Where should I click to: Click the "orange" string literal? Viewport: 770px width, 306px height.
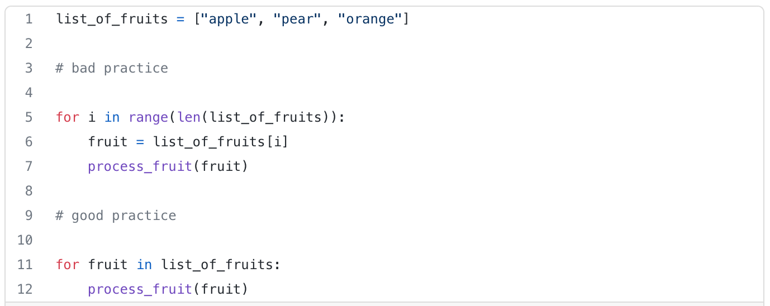(x=370, y=19)
